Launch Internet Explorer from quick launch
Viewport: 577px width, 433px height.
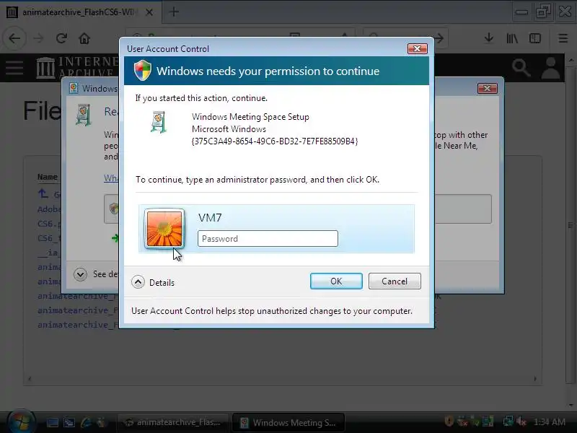pyautogui.click(x=86, y=422)
